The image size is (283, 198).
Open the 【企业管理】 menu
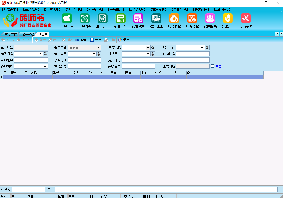(x=180, y=9)
